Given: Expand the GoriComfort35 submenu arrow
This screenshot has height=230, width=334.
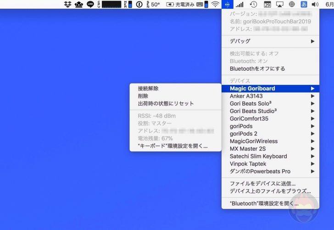Looking at the screenshot, I should coord(312,119).
